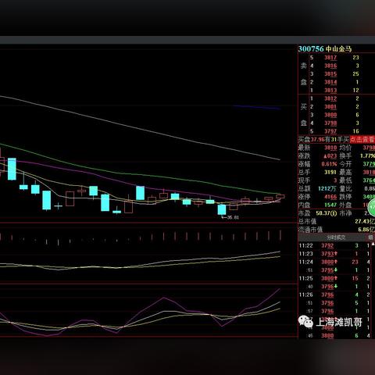Click the 内盘 value 1547
The image size is (375, 375).
(x=330, y=205)
